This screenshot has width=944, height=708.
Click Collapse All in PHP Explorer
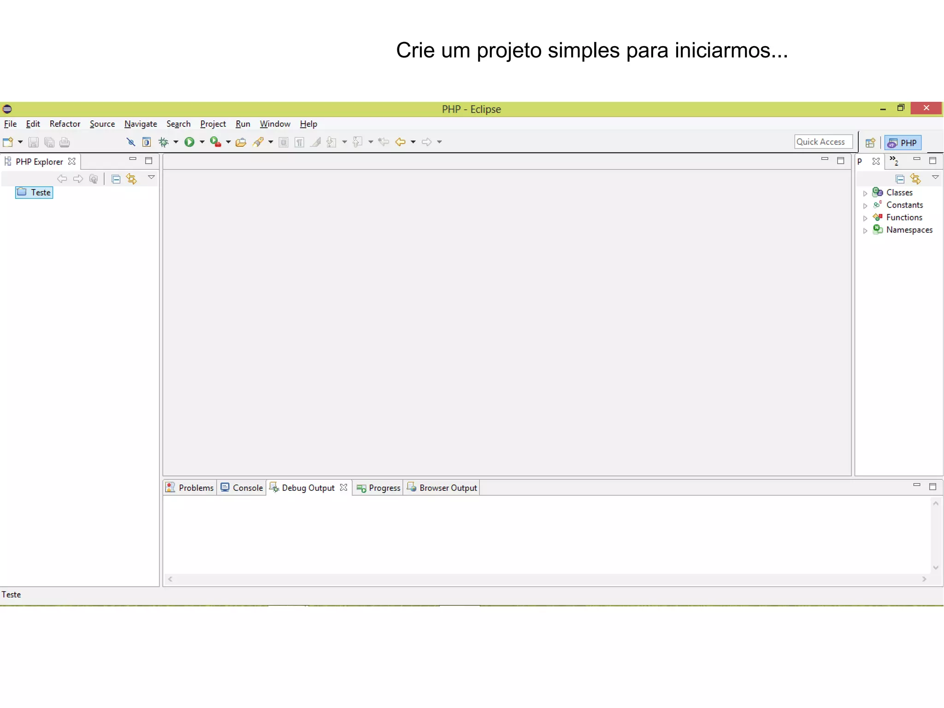[116, 179]
